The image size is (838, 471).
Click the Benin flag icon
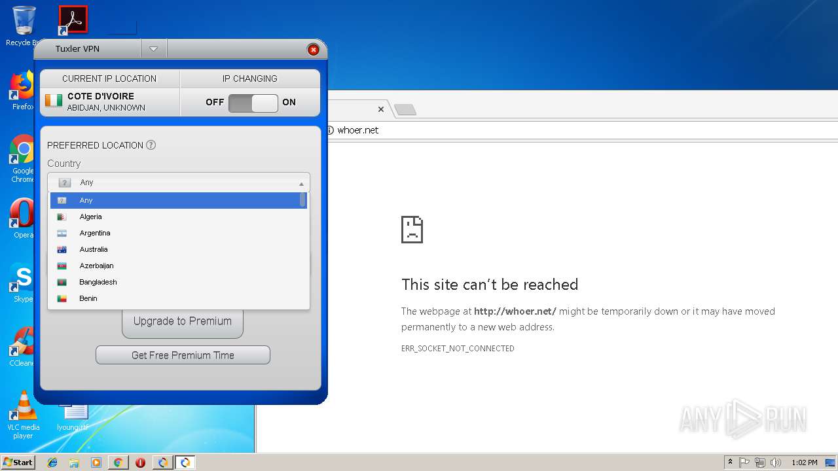(62, 298)
